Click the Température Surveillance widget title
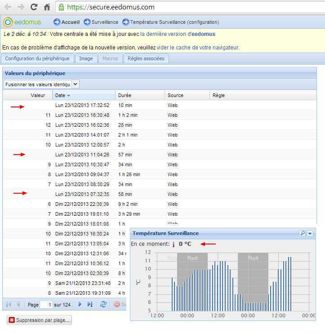 tap(166, 233)
